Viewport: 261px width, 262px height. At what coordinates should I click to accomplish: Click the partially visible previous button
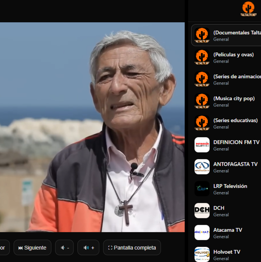click(4, 248)
